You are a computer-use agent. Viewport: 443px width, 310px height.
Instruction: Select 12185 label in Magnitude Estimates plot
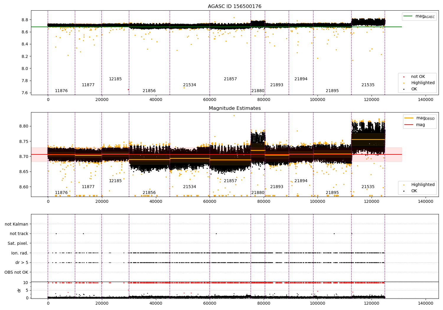coord(115,181)
